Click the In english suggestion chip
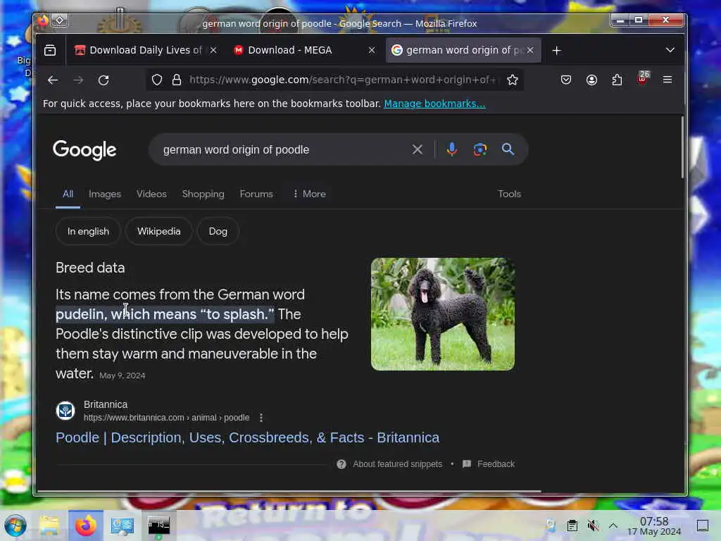 pyautogui.click(x=88, y=231)
